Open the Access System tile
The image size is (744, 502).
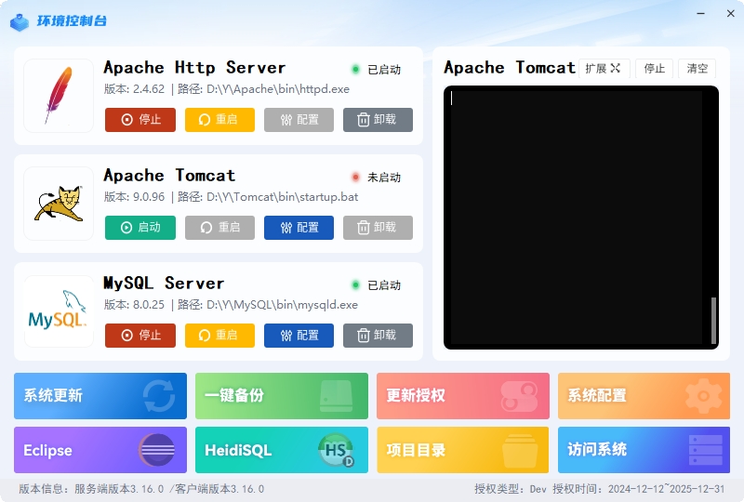click(644, 450)
